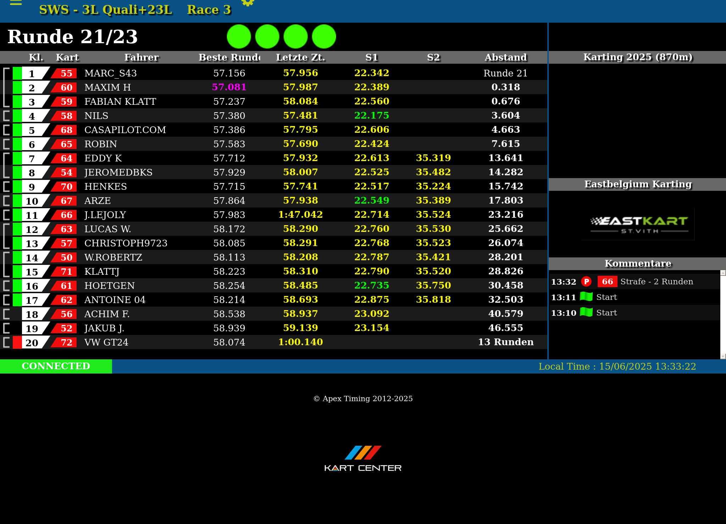
Task: Click kart number 60 badge for MAXIM H
Action: tap(66, 87)
